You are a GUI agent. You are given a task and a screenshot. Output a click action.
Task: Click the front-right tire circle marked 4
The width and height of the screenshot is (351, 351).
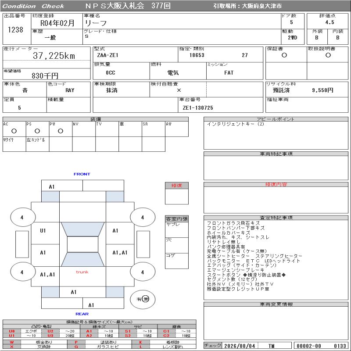tap(143, 217)
